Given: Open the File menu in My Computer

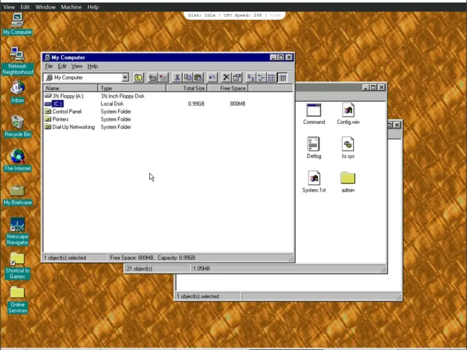Looking at the screenshot, I should (x=49, y=66).
